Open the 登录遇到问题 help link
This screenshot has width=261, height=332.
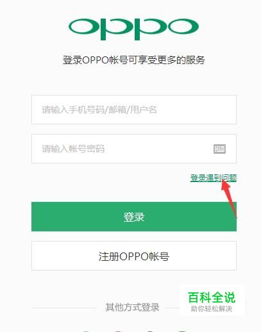pyautogui.click(x=214, y=178)
